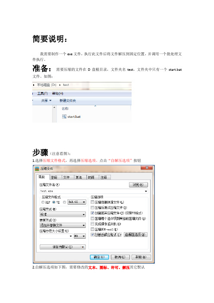Click the archive icon in the 压缩文件 title bar

(x=37, y=169)
